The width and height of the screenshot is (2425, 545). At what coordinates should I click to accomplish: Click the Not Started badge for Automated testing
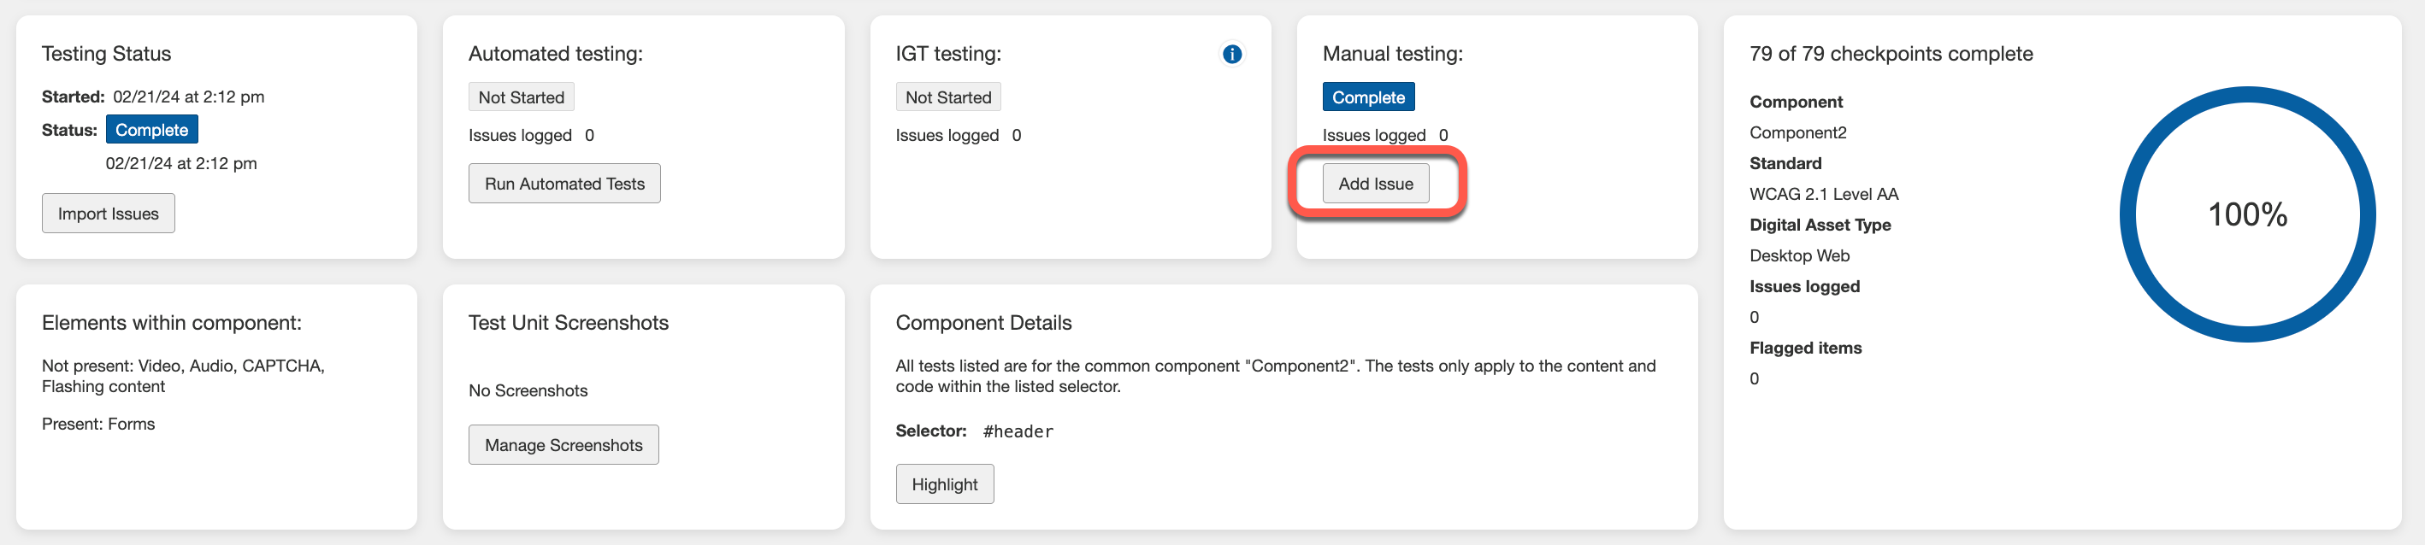pyautogui.click(x=521, y=96)
